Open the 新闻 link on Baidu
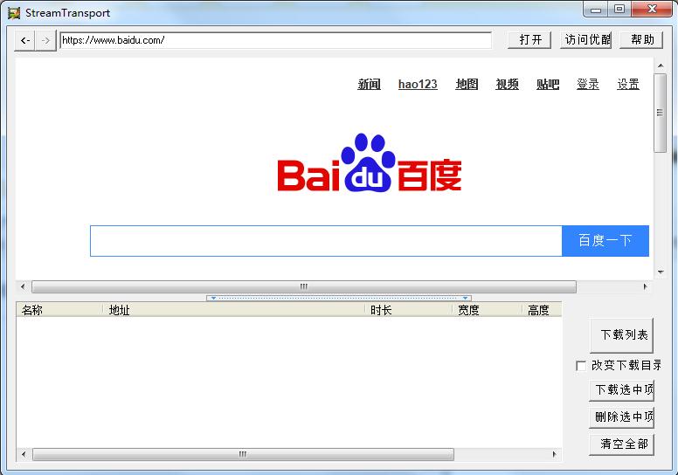 369,84
